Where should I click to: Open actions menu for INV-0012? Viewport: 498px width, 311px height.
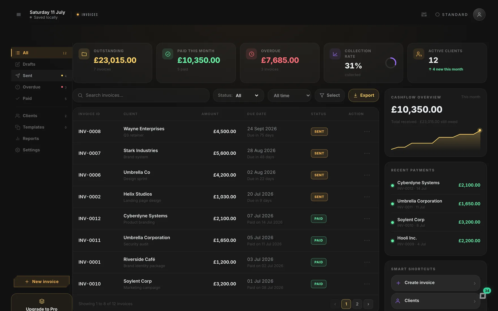click(x=367, y=219)
